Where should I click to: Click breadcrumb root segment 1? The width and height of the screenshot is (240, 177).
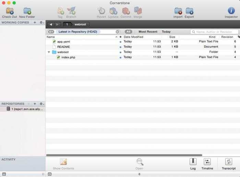coord(67,24)
